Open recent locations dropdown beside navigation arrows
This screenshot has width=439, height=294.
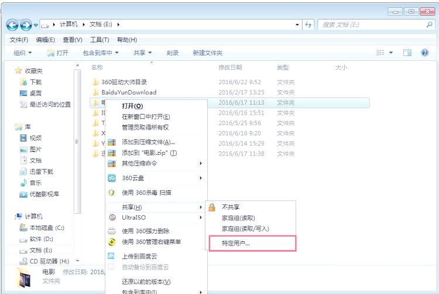click(x=36, y=25)
